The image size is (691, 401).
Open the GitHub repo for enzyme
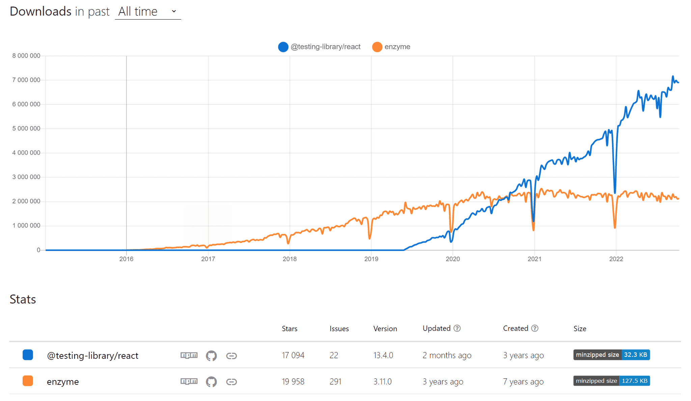[x=212, y=381]
